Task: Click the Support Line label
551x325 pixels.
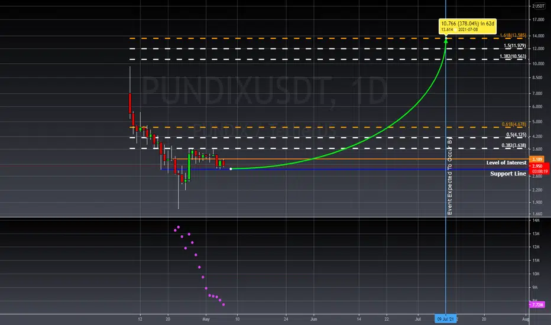Action: pyautogui.click(x=508, y=174)
